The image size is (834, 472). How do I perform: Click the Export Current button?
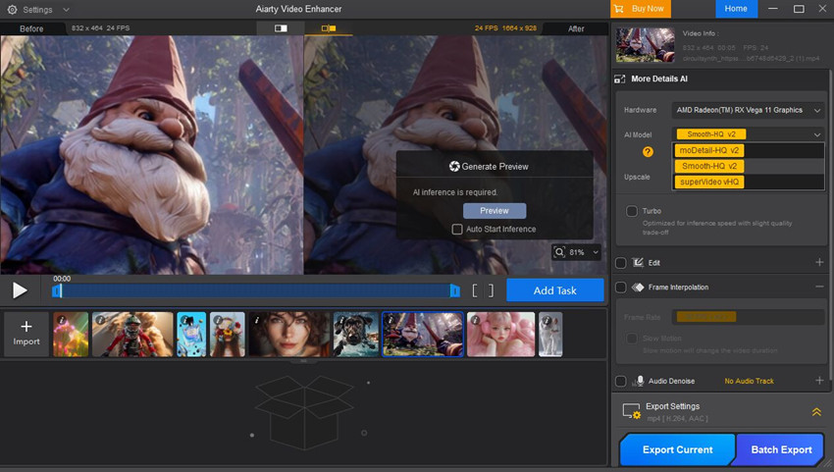pos(678,449)
